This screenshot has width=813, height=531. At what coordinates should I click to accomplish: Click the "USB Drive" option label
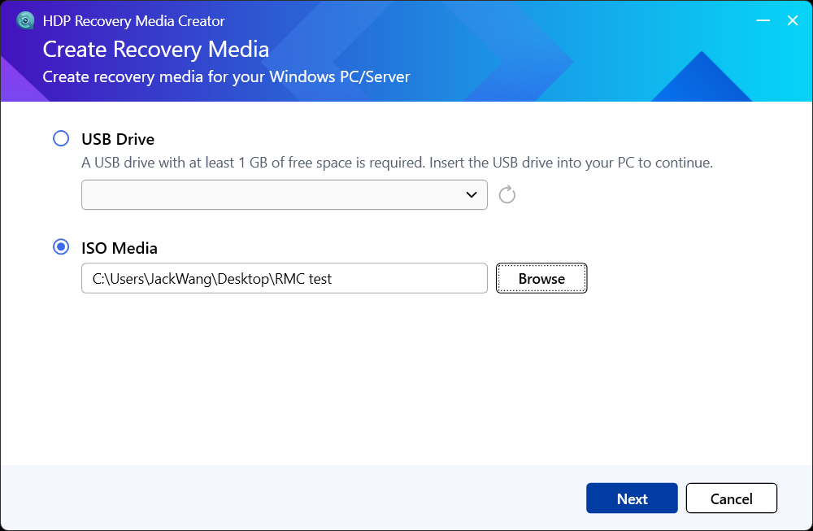coord(118,139)
